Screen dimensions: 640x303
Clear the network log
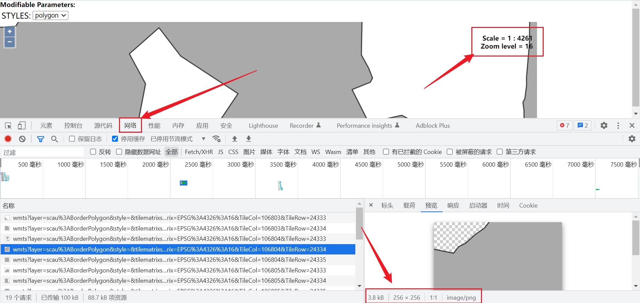point(22,139)
